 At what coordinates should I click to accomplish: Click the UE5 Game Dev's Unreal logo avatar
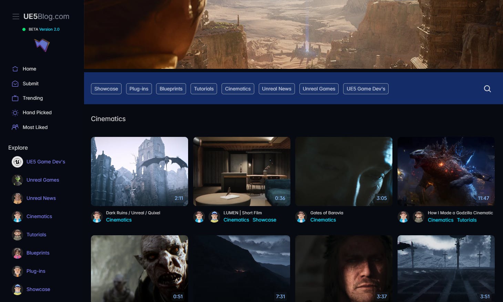coord(17,162)
